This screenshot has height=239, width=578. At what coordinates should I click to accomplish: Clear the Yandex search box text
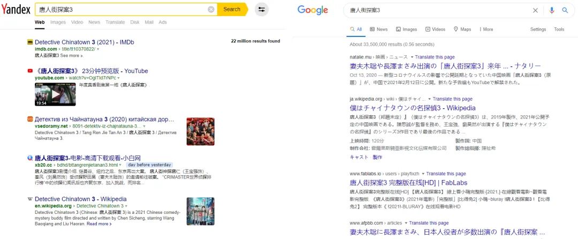point(211,10)
